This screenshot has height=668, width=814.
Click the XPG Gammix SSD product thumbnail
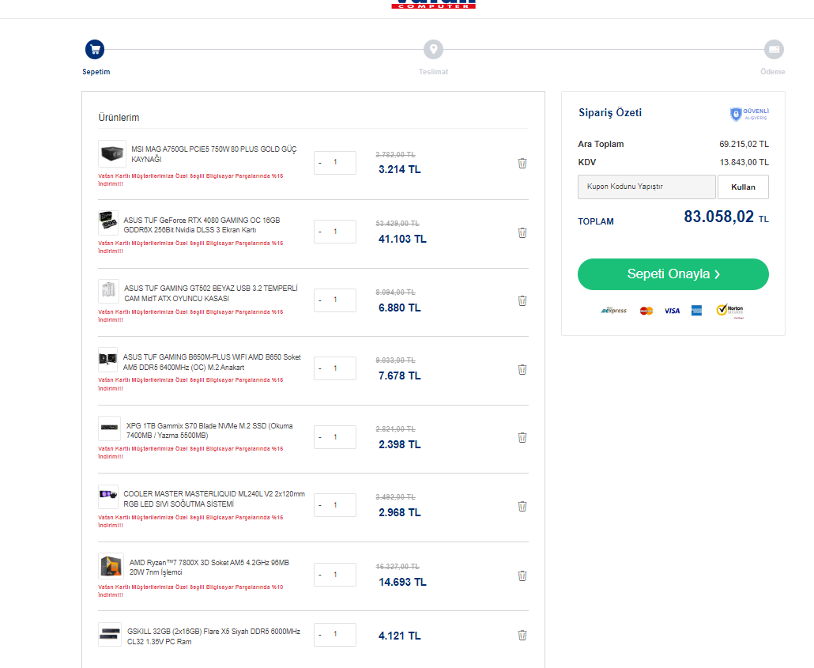coord(109,428)
